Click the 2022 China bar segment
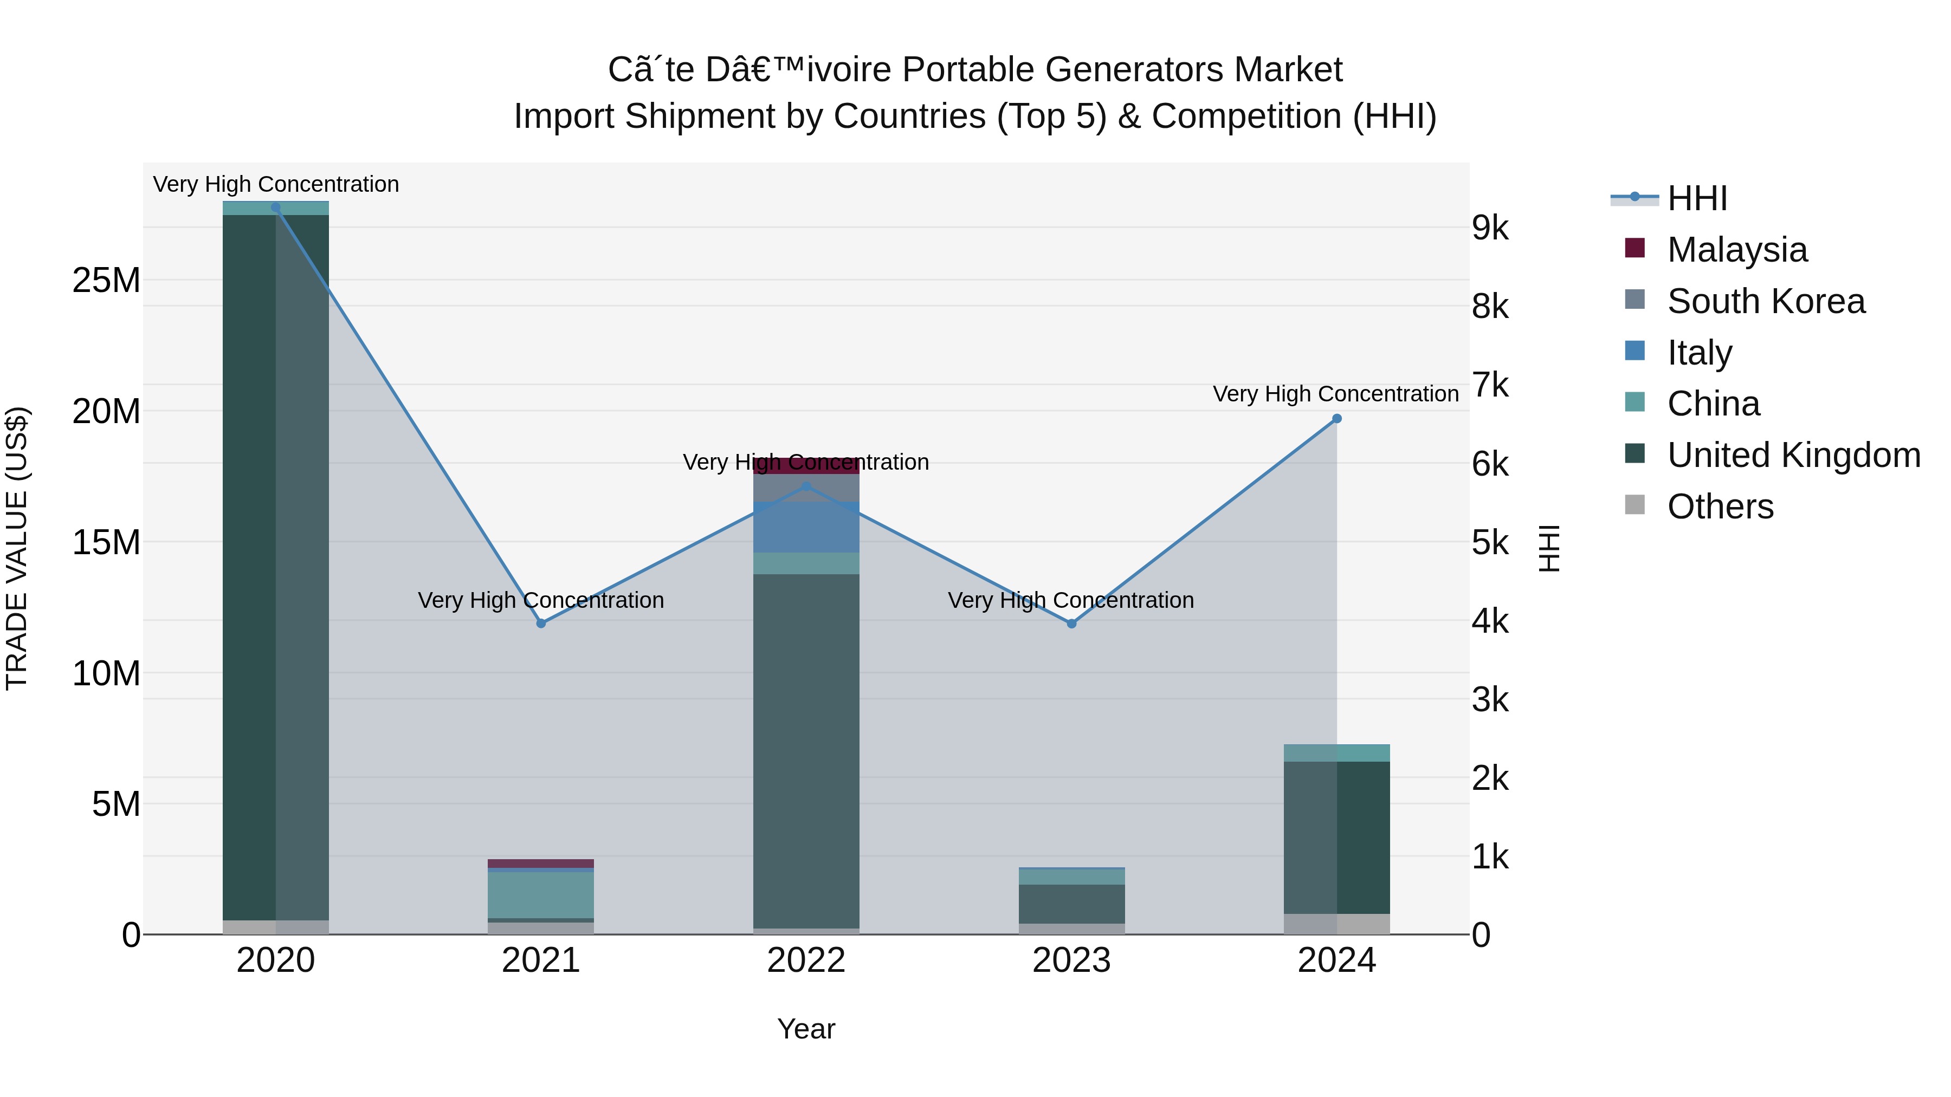 point(806,563)
